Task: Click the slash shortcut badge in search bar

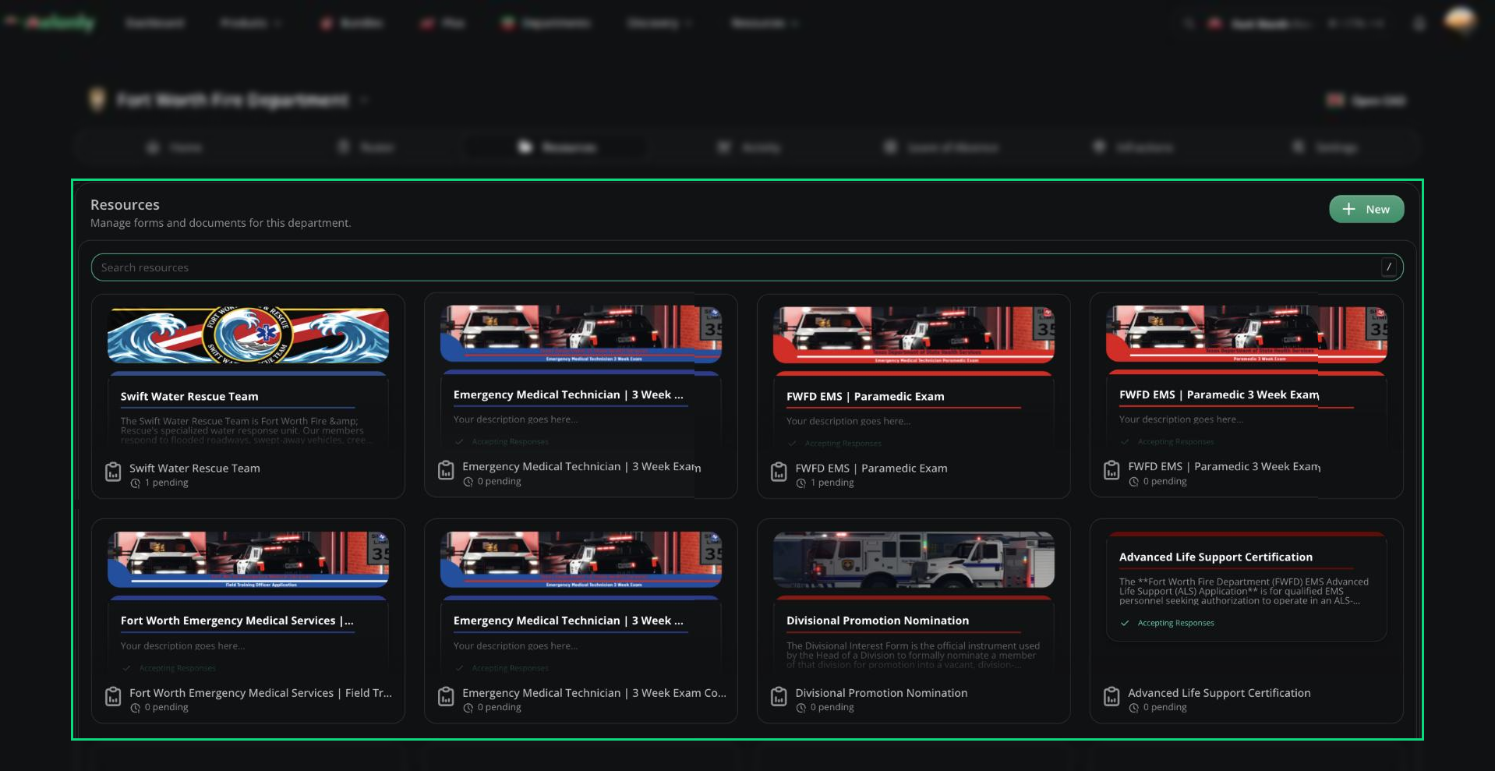Action: point(1388,267)
